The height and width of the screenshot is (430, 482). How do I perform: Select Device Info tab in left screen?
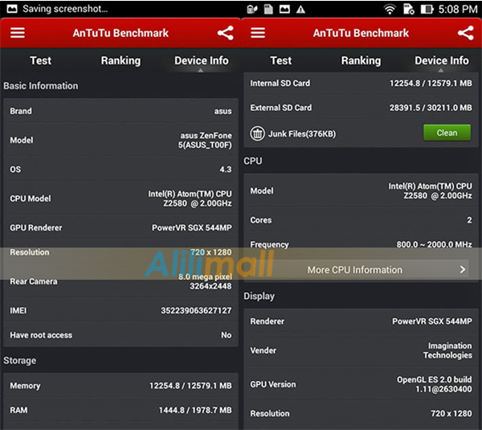point(202,60)
